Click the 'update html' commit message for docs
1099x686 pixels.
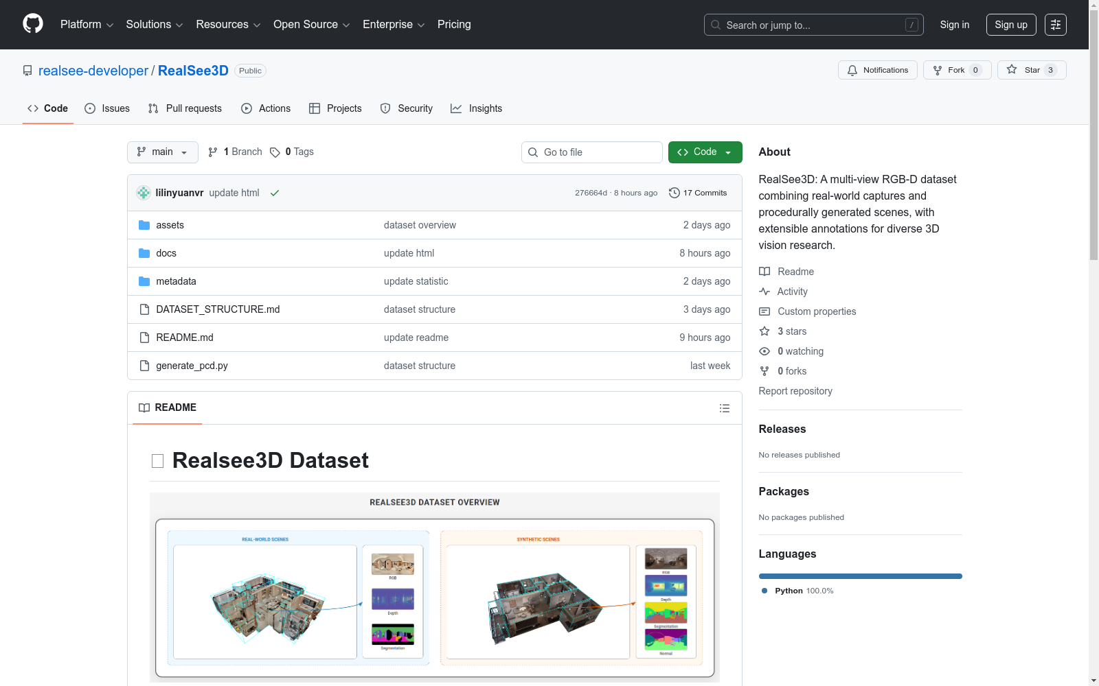(x=409, y=253)
